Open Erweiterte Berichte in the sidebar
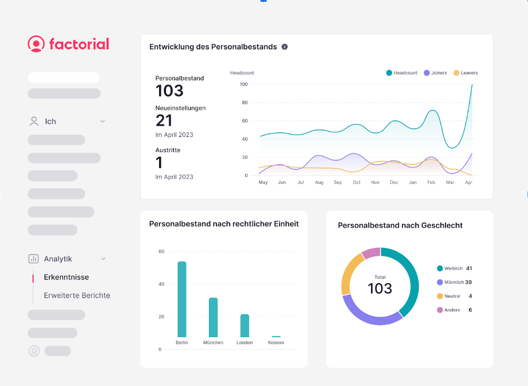 pyautogui.click(x=77, y=295)
